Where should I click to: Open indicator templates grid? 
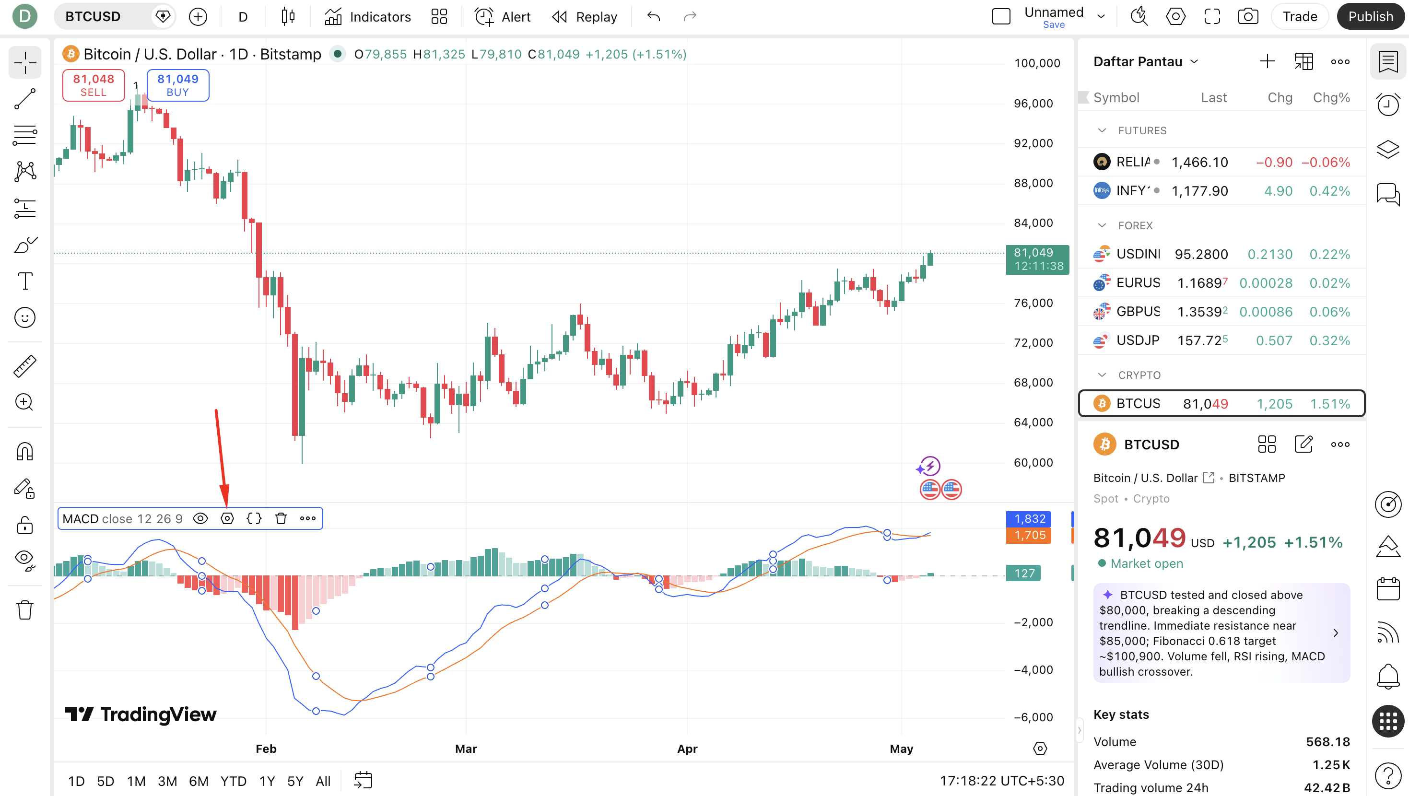pyautogui.click(x=439, y=16)
